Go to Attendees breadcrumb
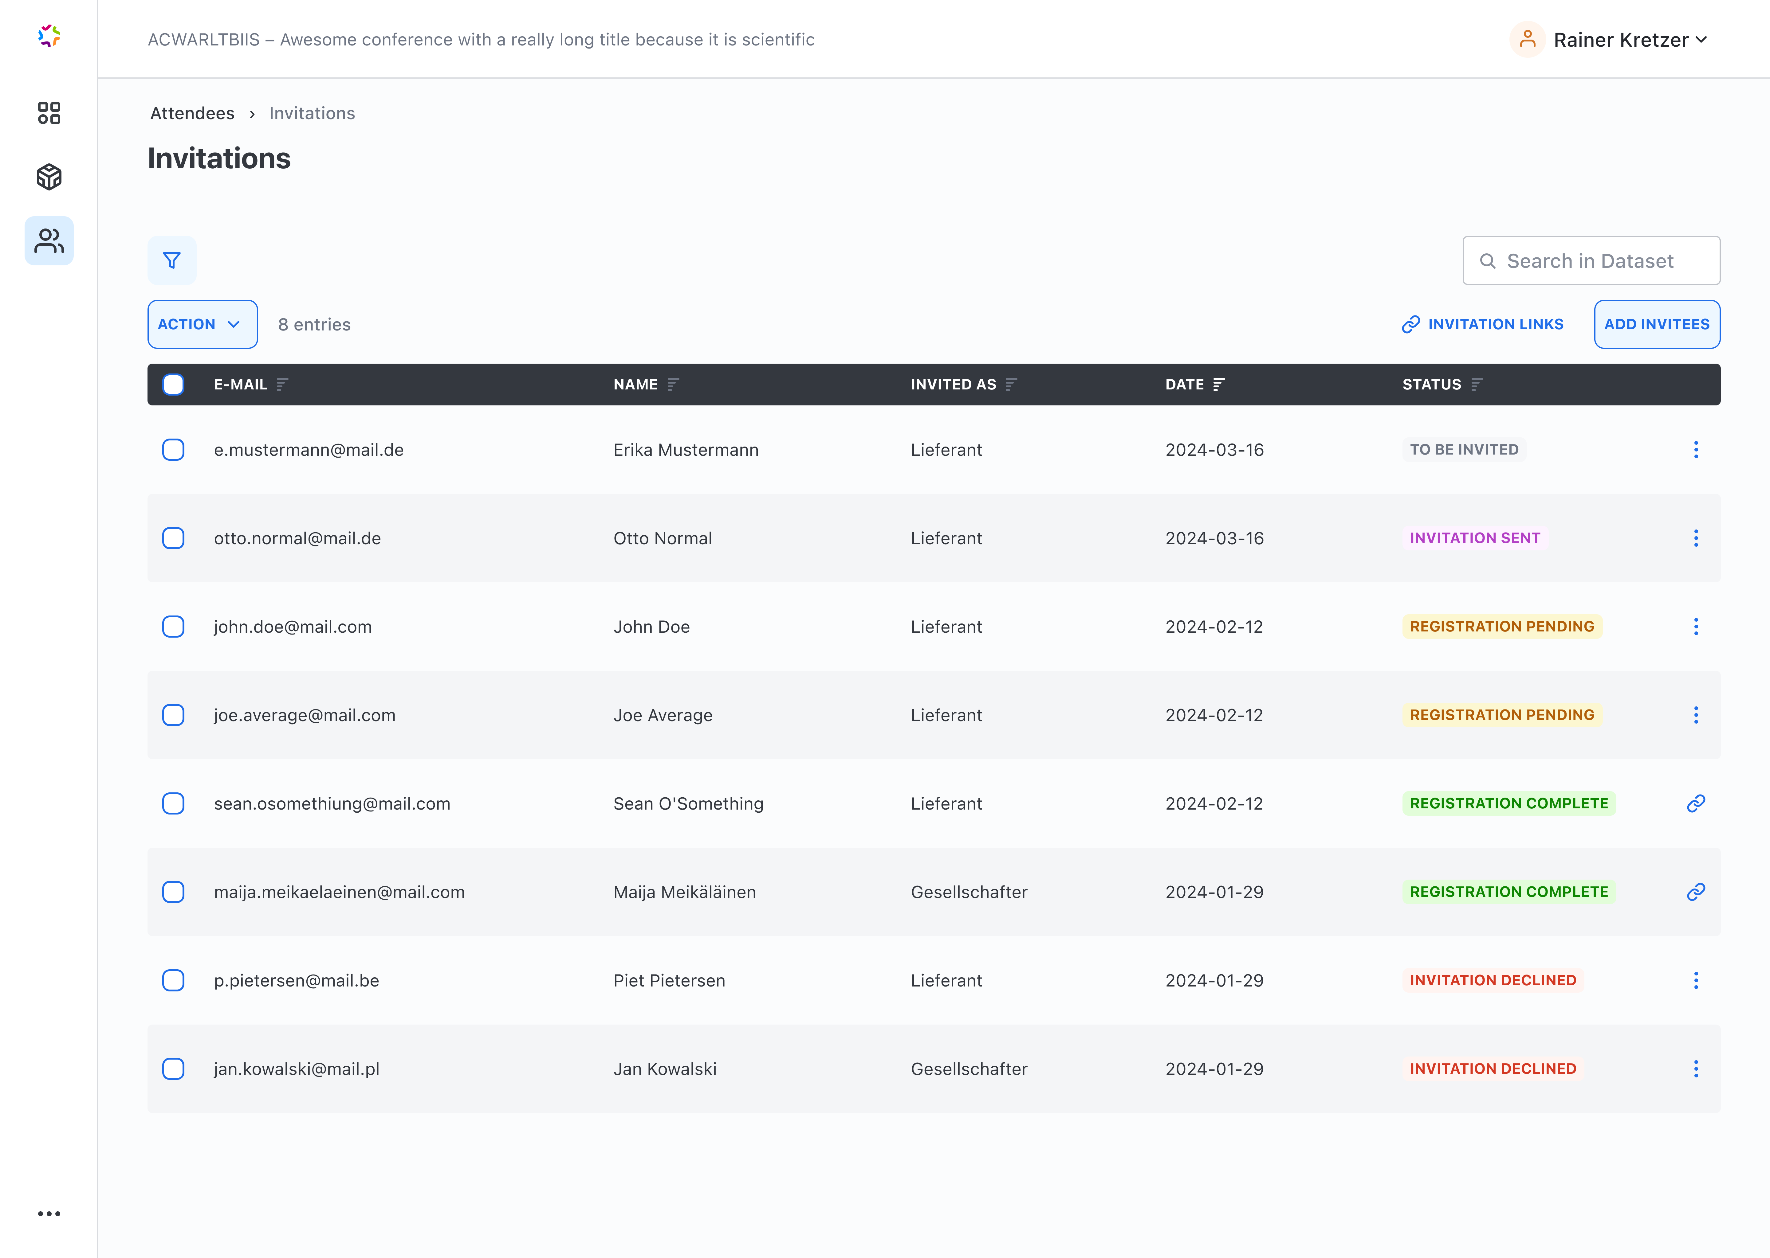 click(192, 113)
